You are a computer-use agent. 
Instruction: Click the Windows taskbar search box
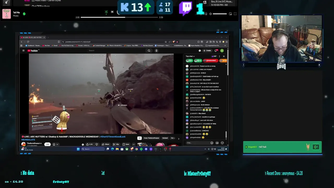[x=93, y=149]
